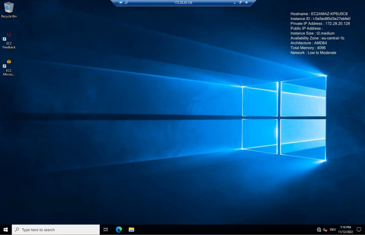Select the EC2 Feedback shortcut

pyautogui.click(x=9, y=39)
